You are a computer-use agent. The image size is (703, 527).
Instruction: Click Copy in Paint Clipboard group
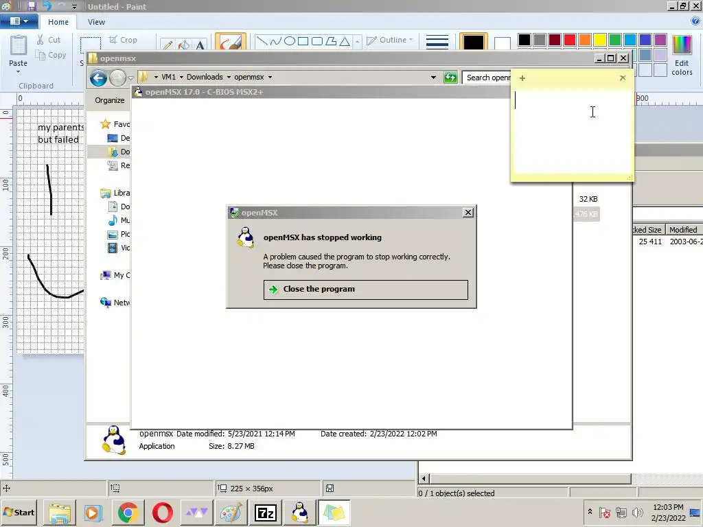click(x=51, y=55)
